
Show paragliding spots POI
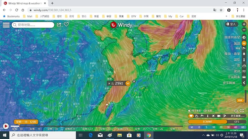point(224,116)
